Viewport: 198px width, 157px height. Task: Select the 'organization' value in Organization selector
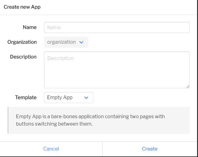coord(61,42)
